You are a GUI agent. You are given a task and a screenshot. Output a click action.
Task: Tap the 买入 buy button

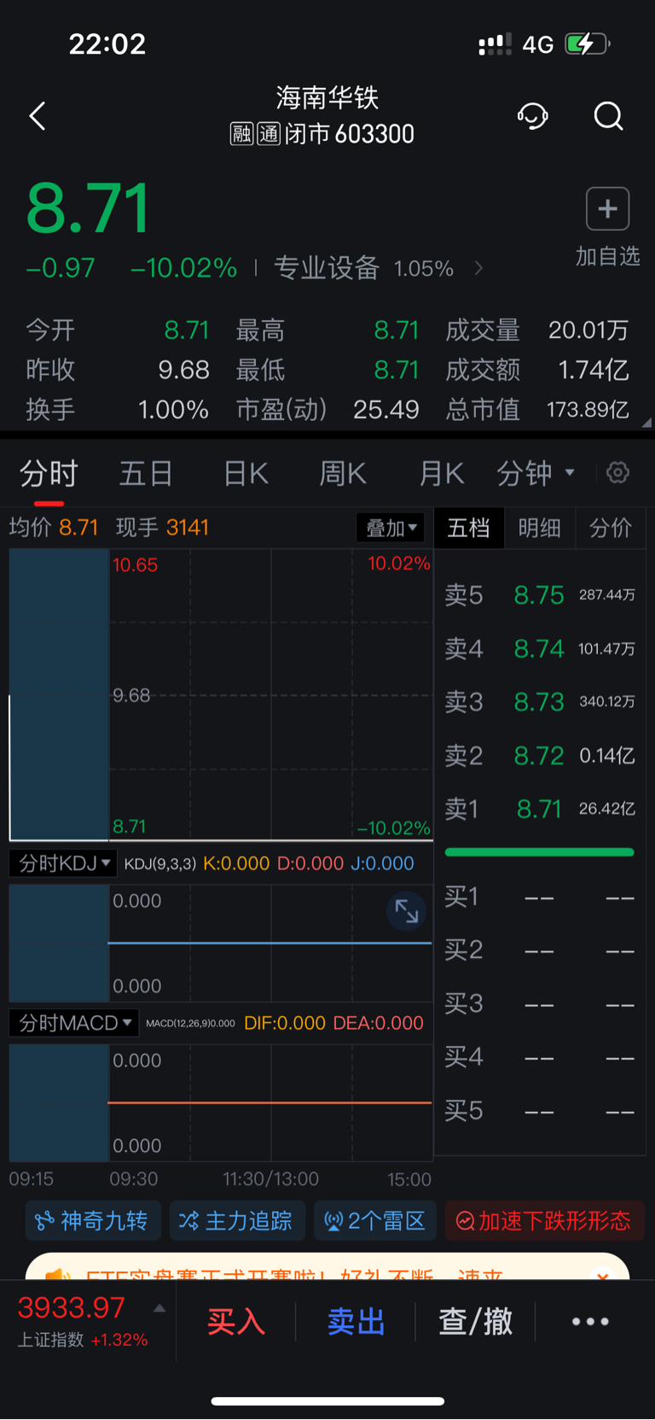[x=236, y=1321]
